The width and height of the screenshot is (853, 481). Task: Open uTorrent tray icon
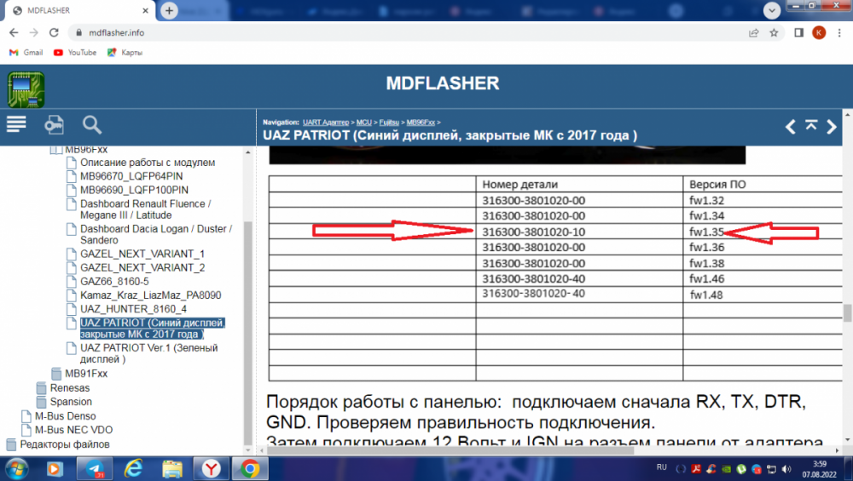pos(741,469)
